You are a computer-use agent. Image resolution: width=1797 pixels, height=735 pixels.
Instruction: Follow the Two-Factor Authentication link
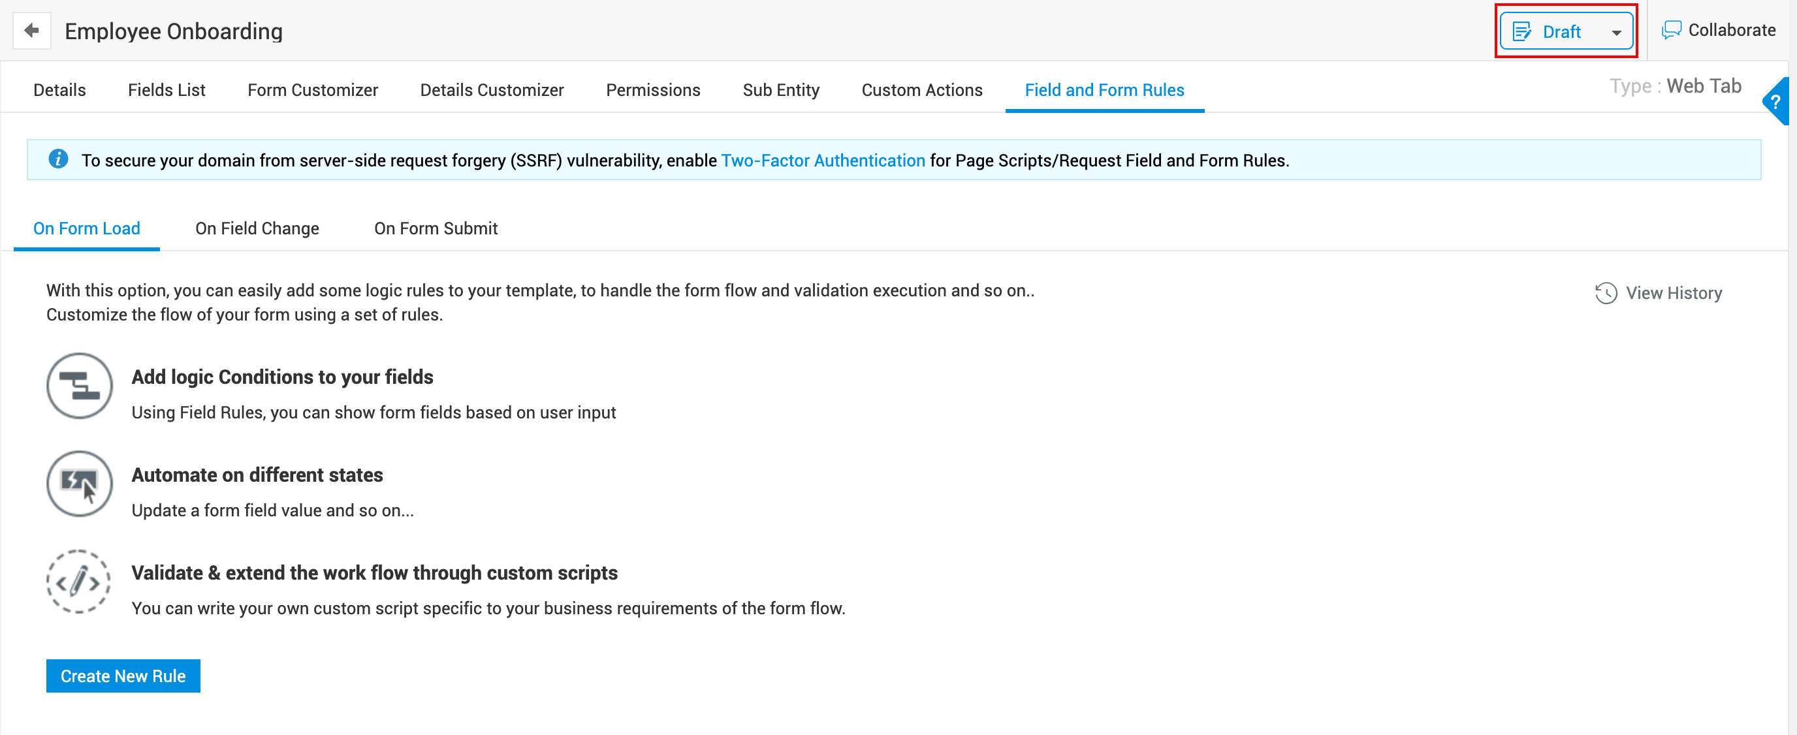click(x=823, y=161)
